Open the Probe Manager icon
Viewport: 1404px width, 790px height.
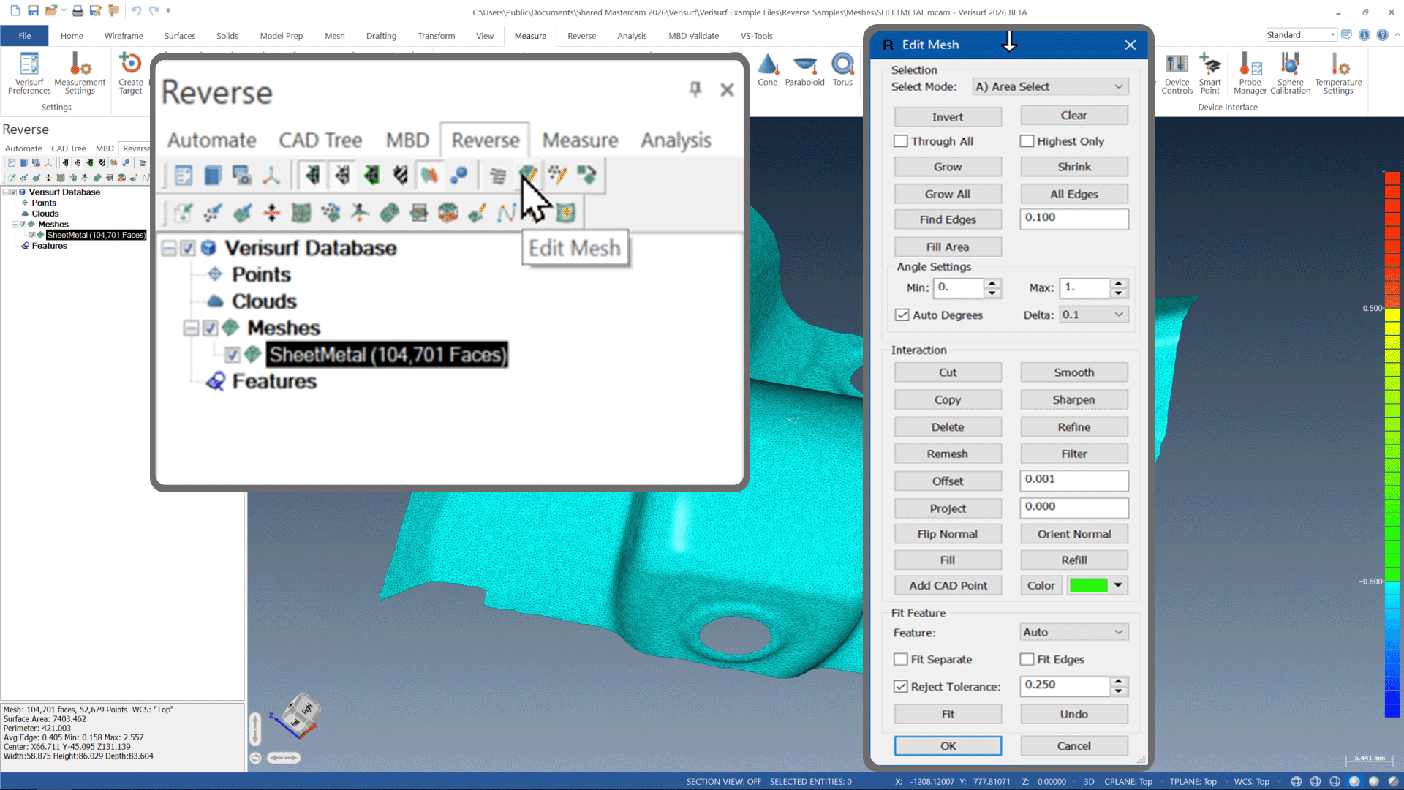(1250, 73)
